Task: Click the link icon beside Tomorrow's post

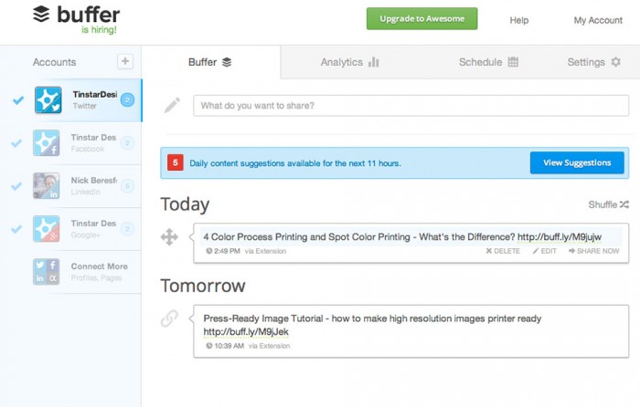Action: coord(169,318)
